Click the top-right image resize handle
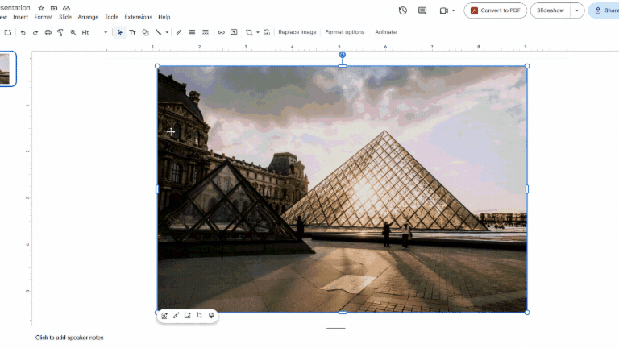The image size is (619, 348). (x=527, y=66)
